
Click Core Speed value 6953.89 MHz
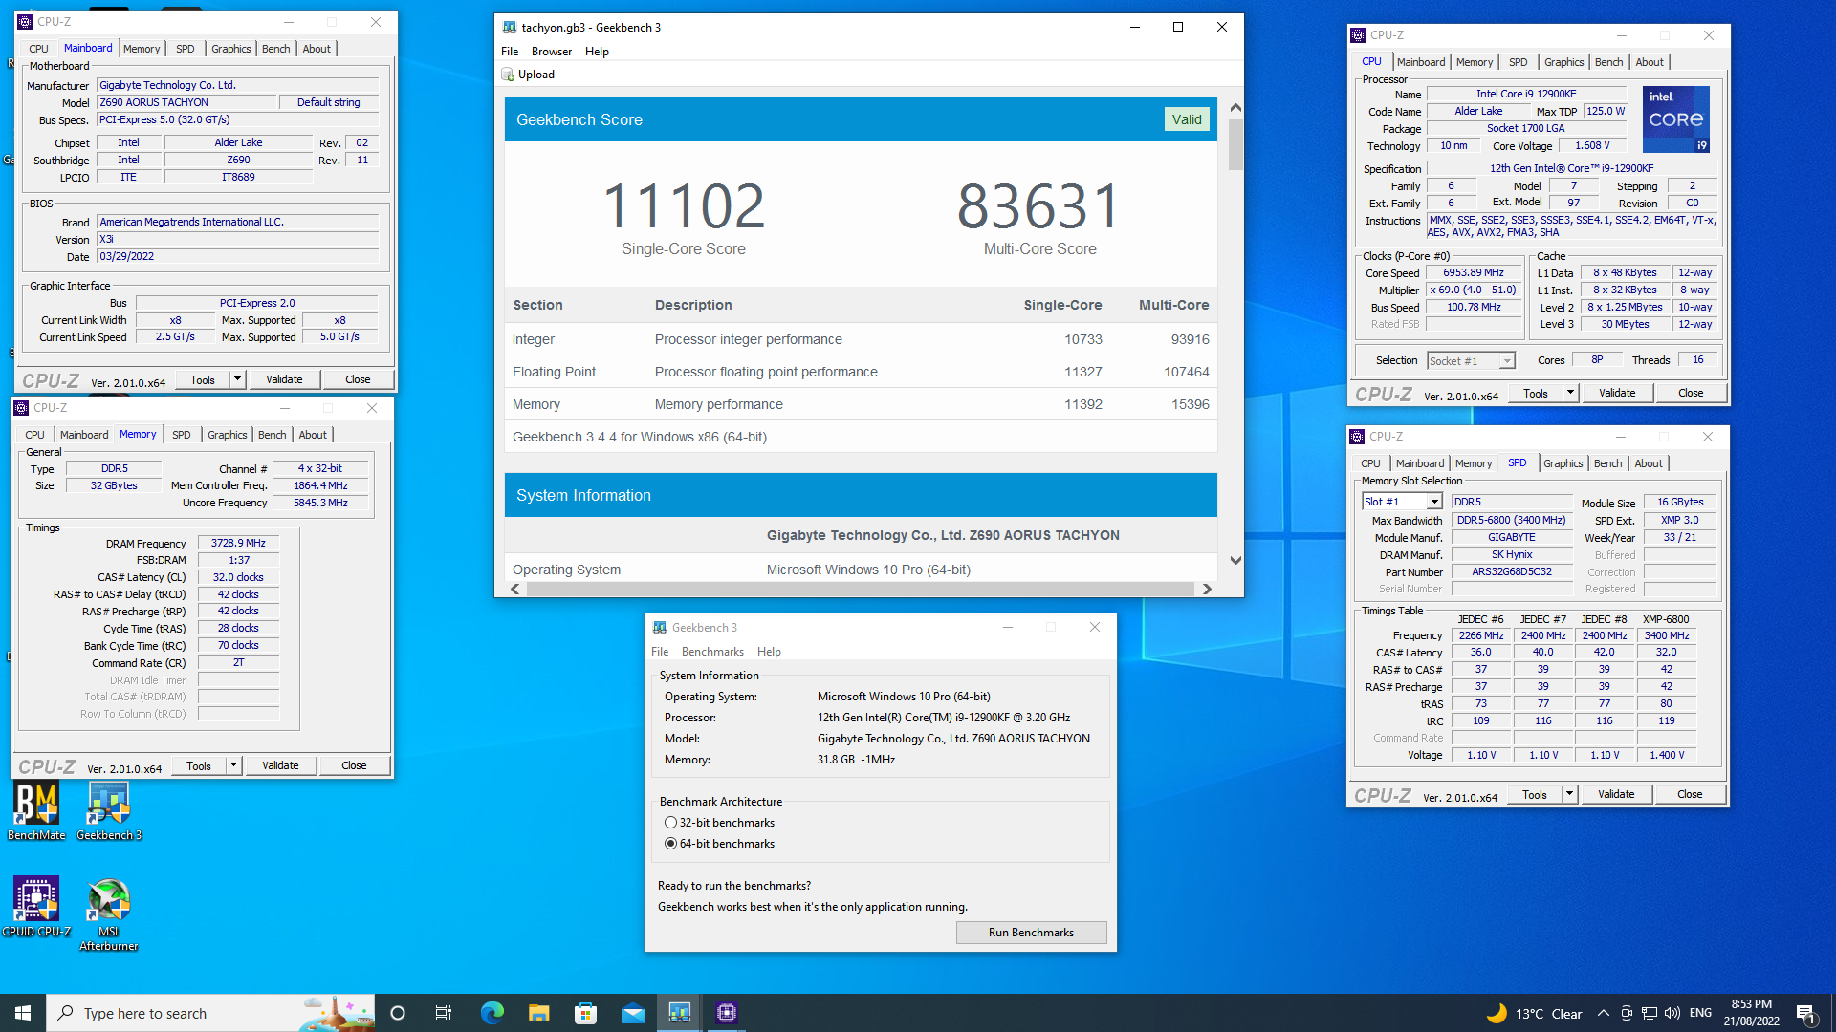coord(1474,272)
